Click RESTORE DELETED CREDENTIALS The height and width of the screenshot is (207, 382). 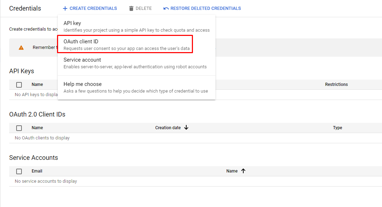pos(202,8)
